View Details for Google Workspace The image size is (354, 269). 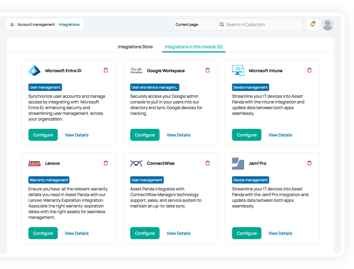point(178,135)
